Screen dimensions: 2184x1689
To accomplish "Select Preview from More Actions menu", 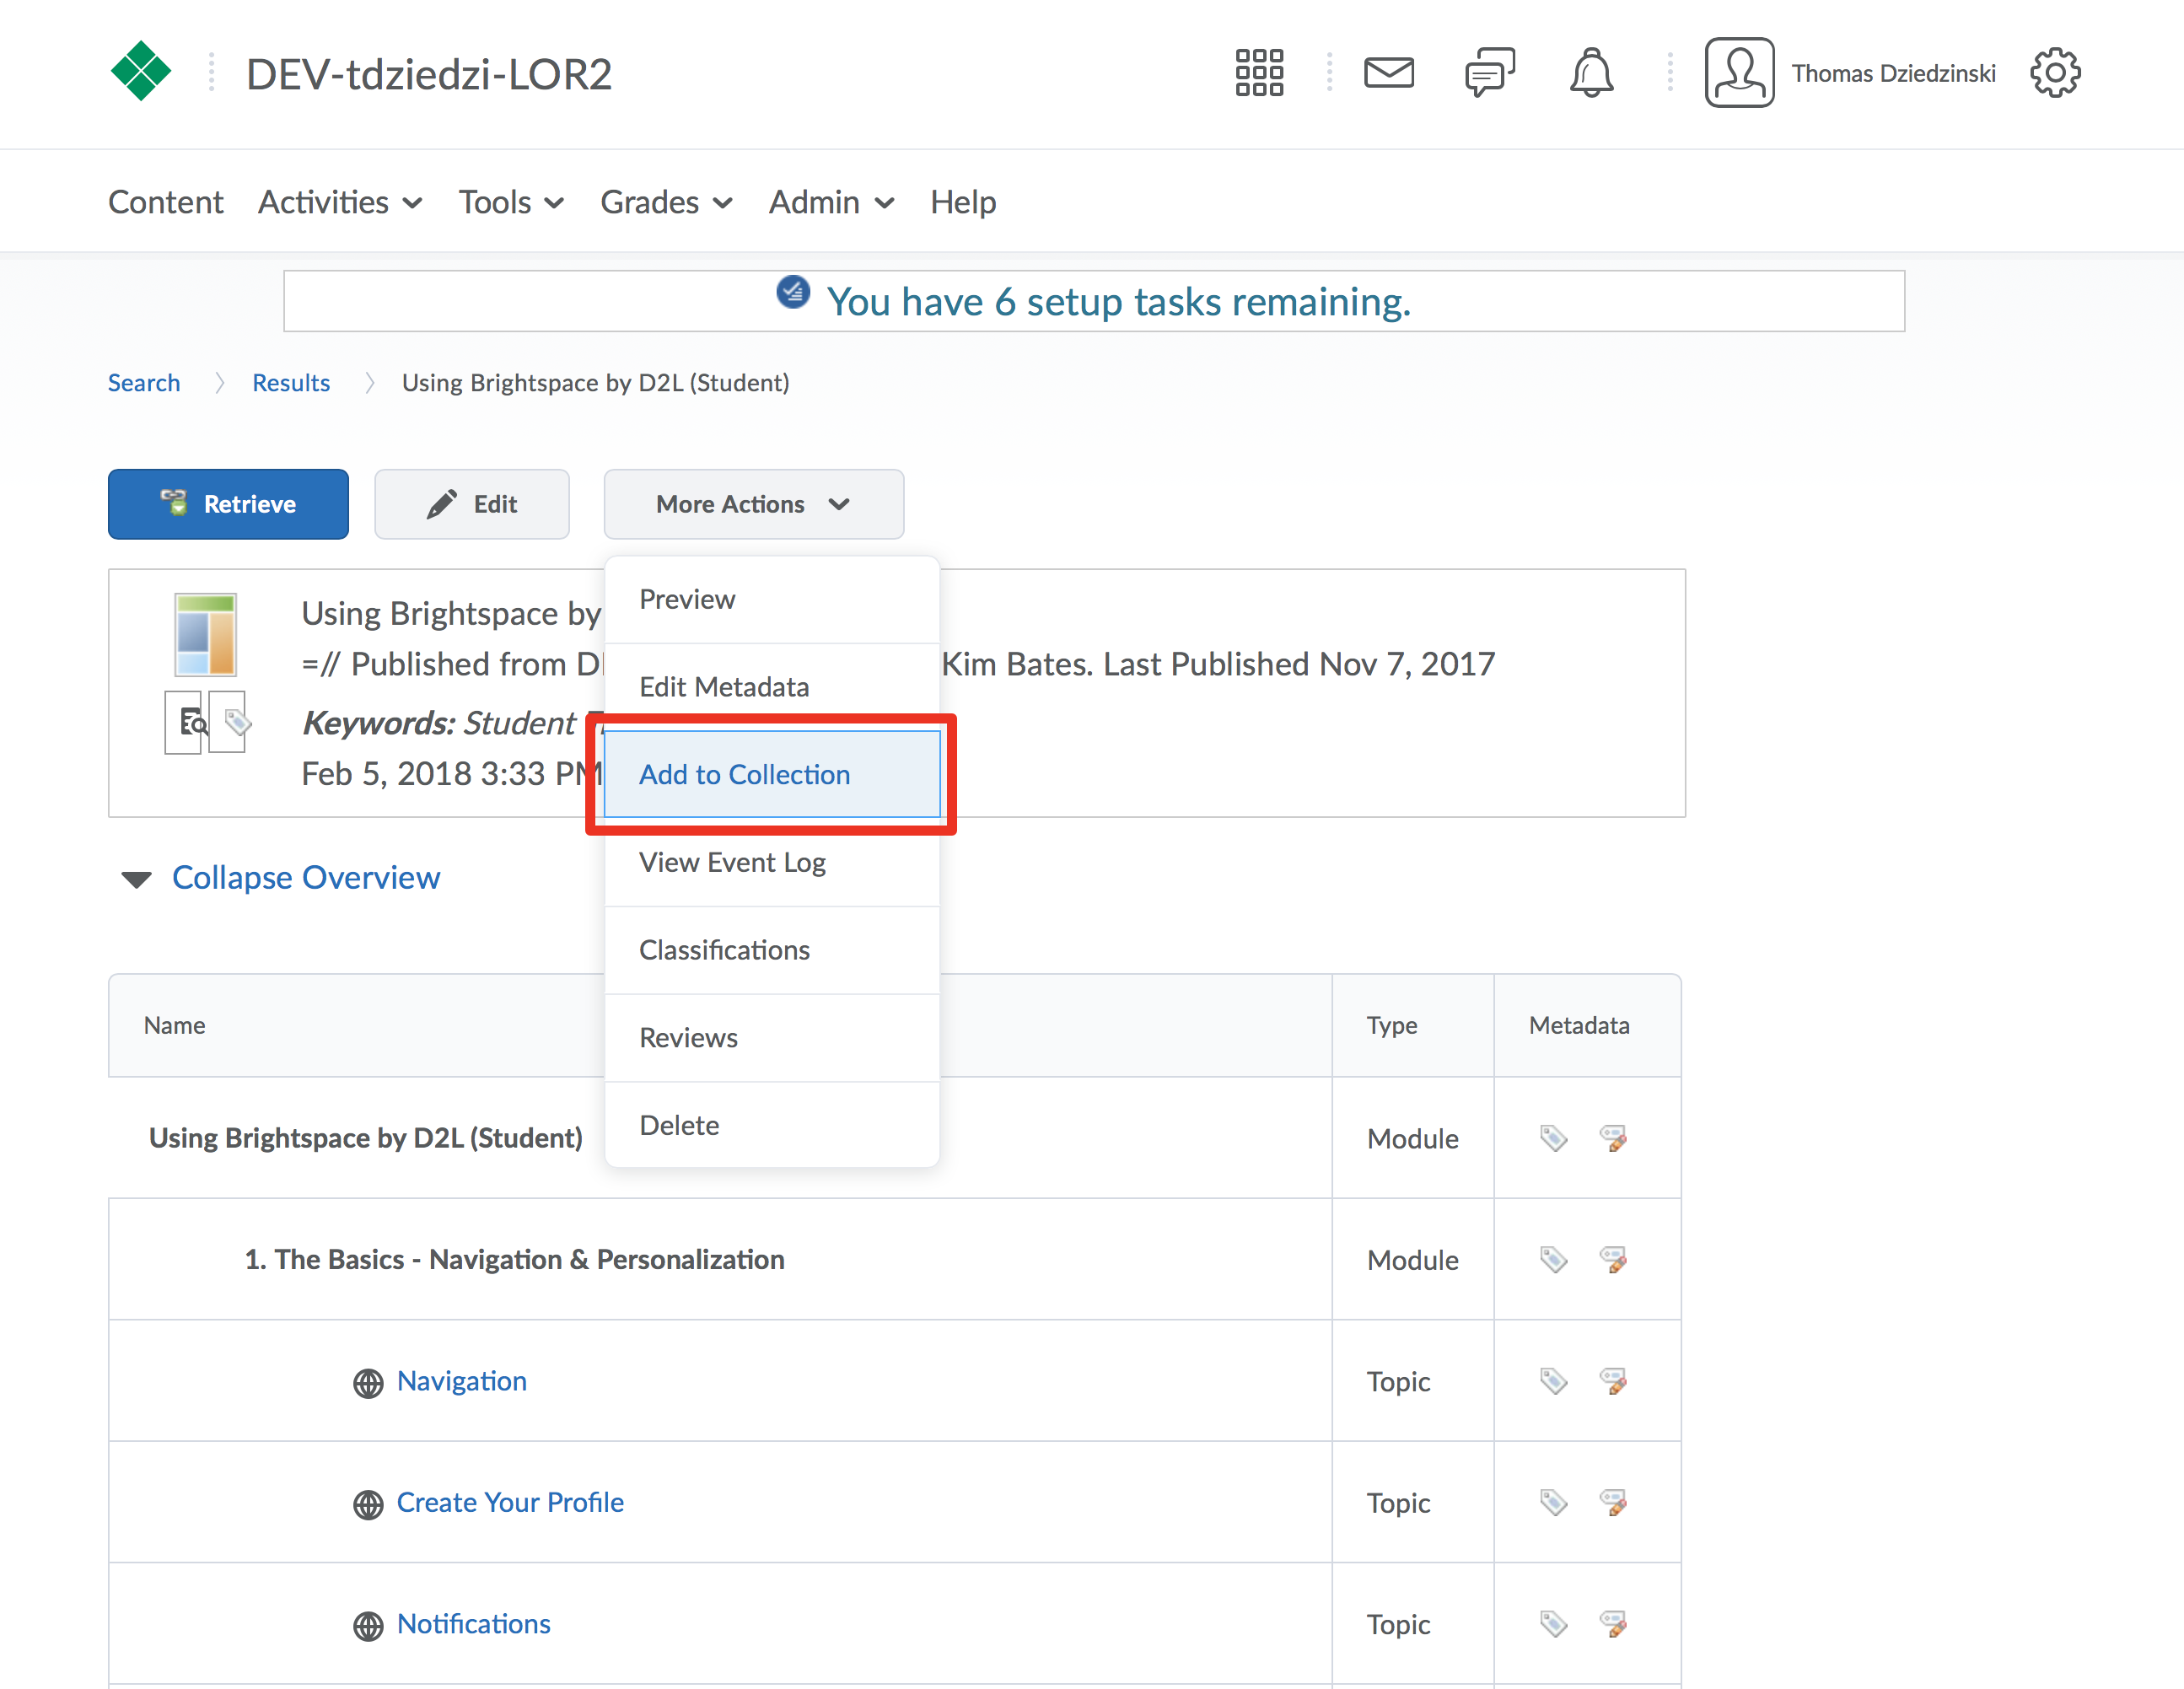I will 772,599.
